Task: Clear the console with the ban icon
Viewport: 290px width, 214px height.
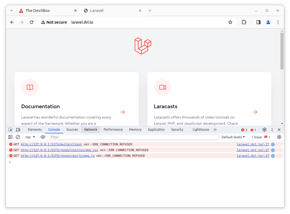Action: 18,137
